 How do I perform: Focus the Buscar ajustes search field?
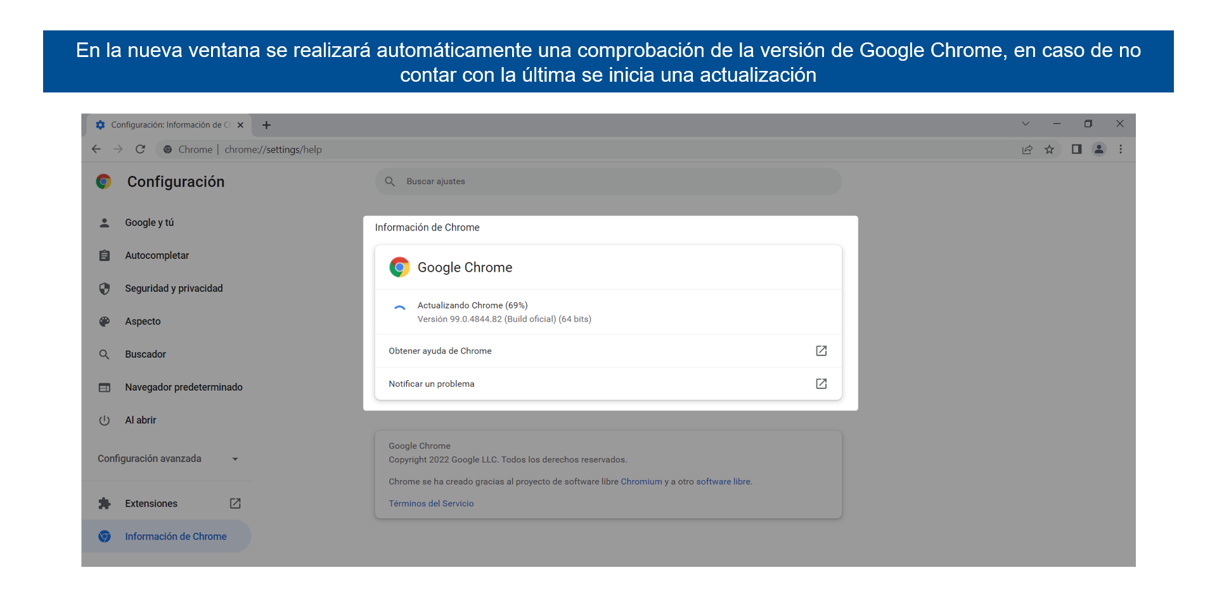608,182
